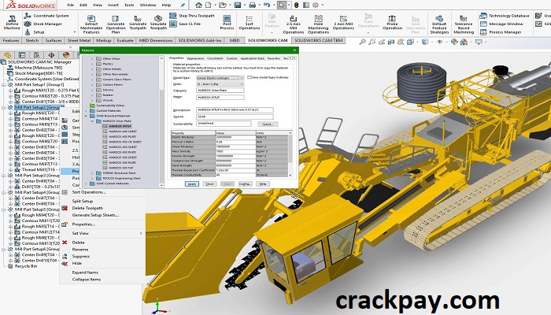This screenshot has width=551, height=315.
Task: Click the Save disk icon
Action: click(x=238, y=5)
